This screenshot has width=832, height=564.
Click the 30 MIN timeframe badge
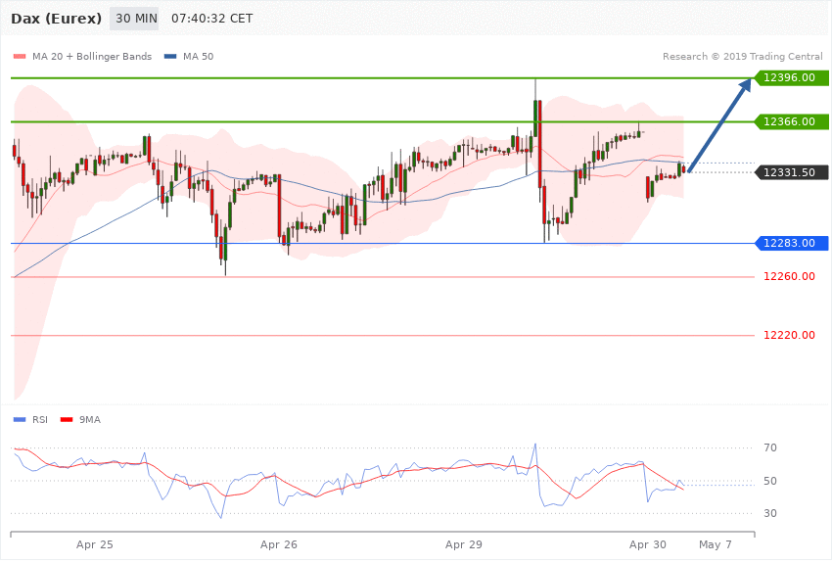pos(134,19)
